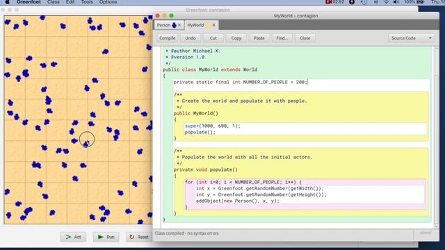Open the Edit menu
Screen dimensions: 445x250
pos(70,2)
